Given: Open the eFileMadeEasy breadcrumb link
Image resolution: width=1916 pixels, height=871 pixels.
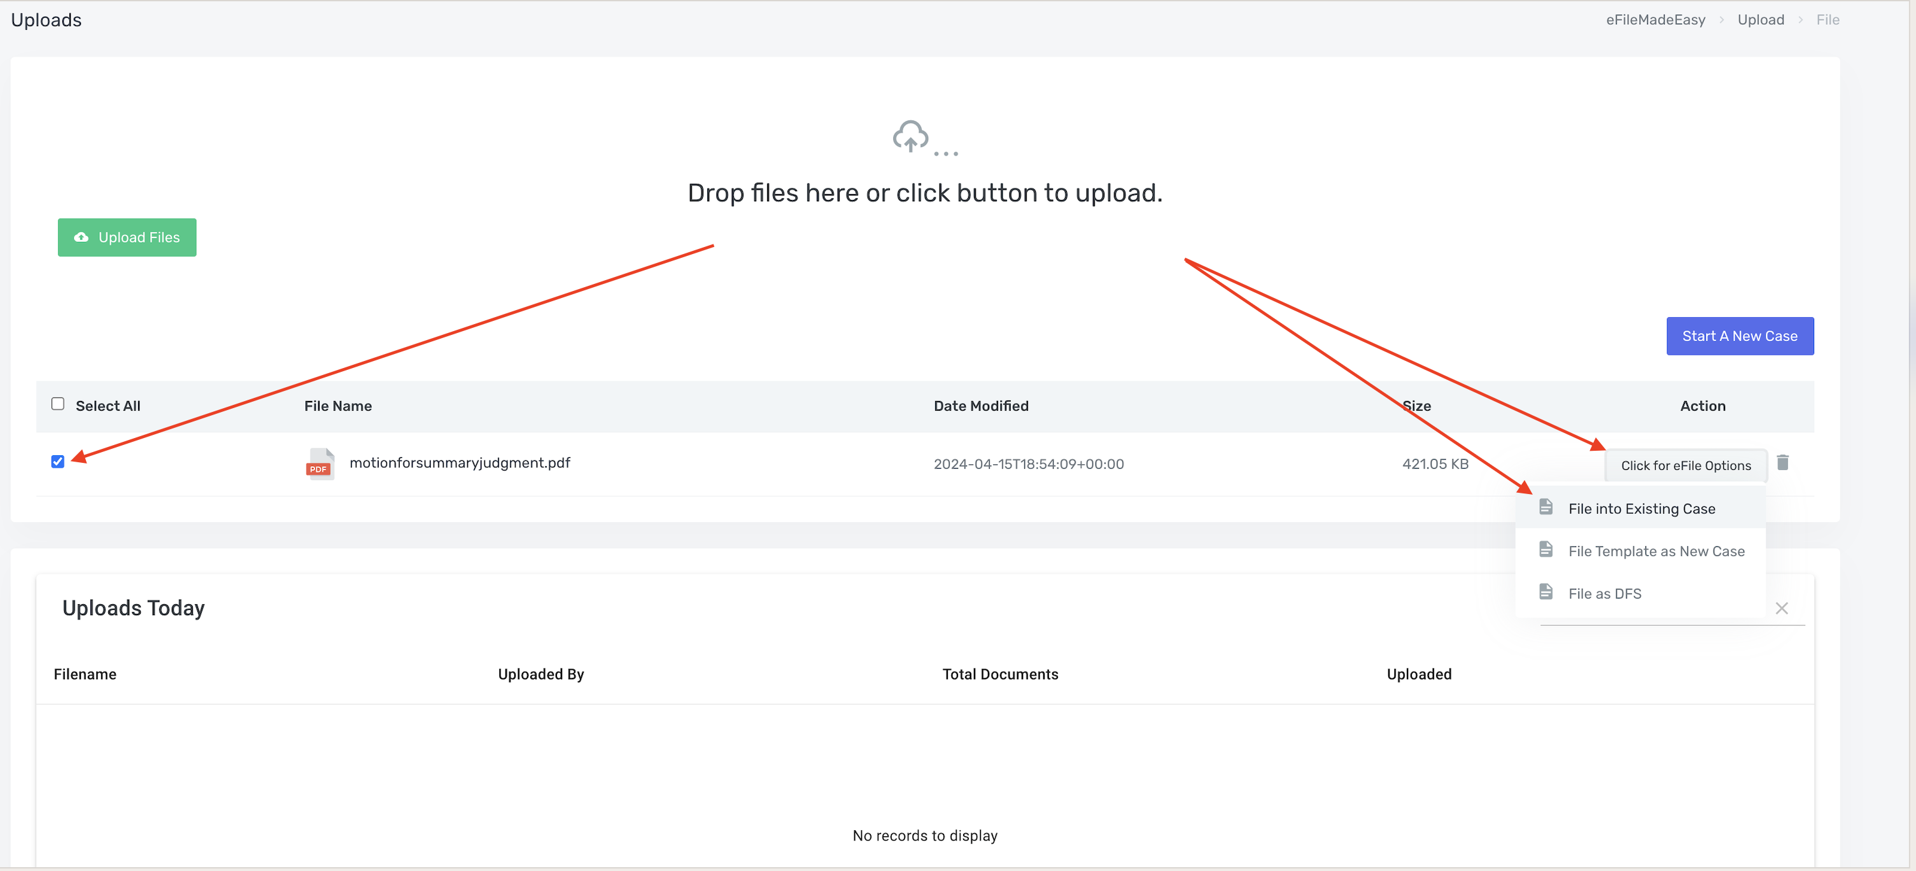Looking at the screenshot, I should [x=1655, y=20].
